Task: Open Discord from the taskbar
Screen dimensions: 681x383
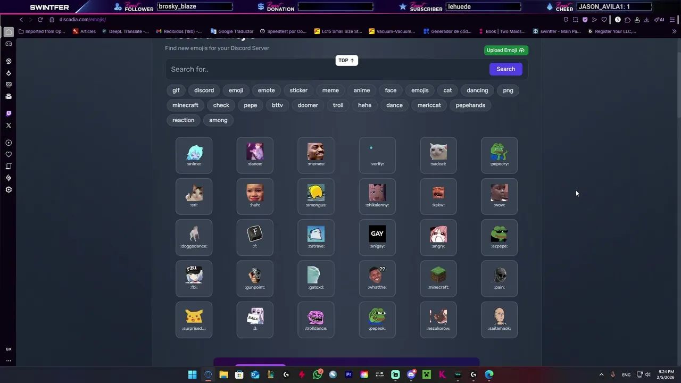Action: point(411,374)
